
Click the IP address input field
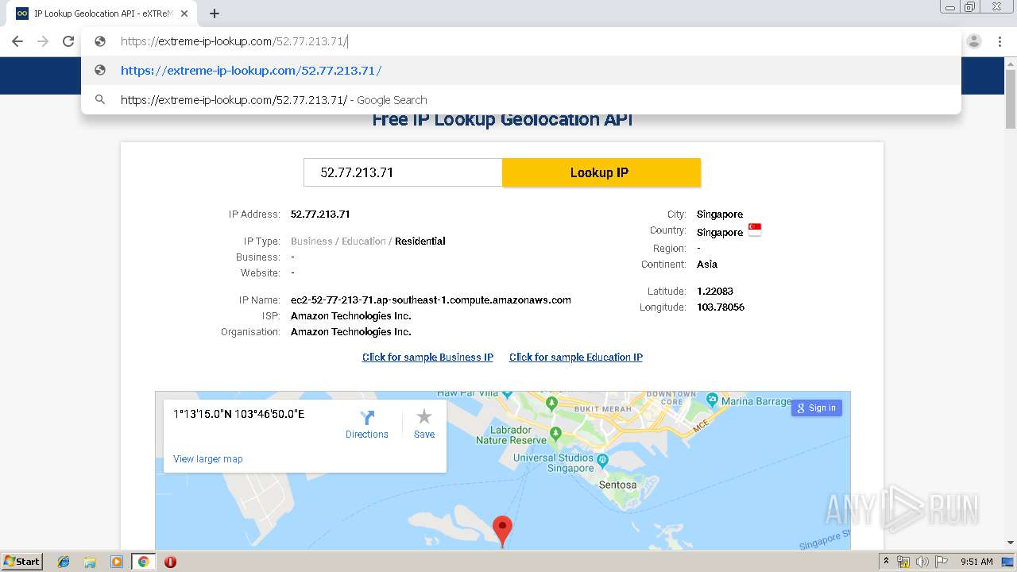[x=403, y=172]
